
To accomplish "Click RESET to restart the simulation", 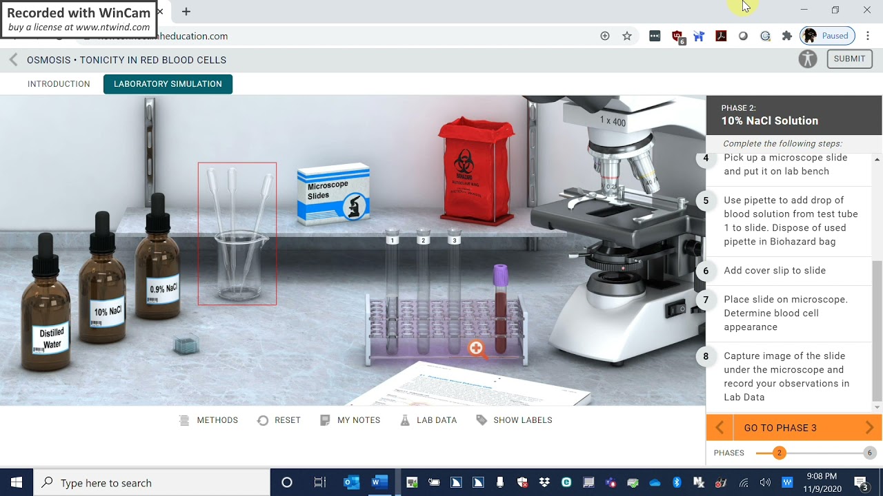I will 279,420.
